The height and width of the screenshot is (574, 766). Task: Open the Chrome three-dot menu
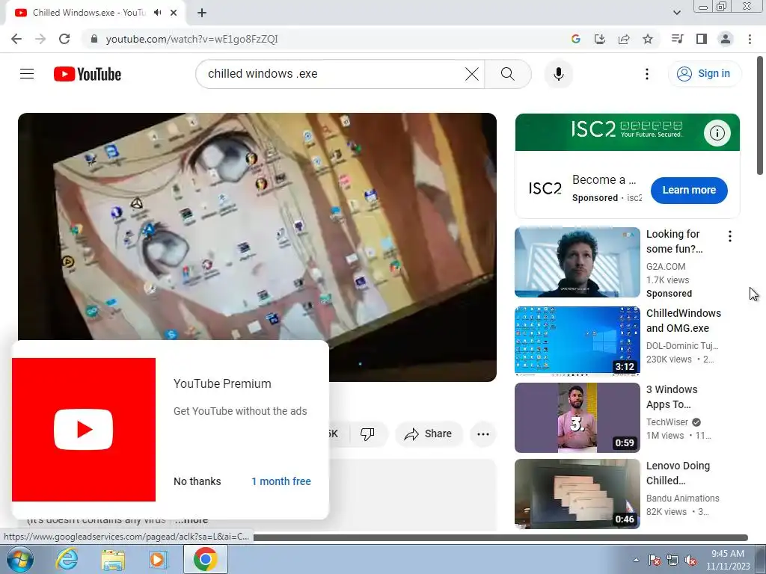coord(750,39)
